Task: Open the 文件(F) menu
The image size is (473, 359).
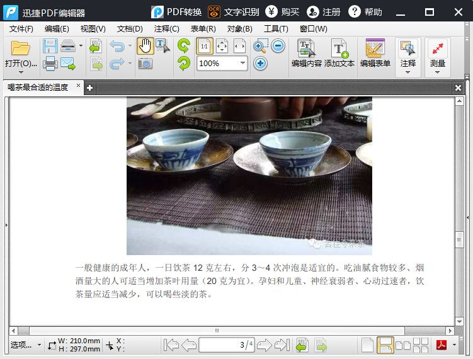Action: coord(21,29)
